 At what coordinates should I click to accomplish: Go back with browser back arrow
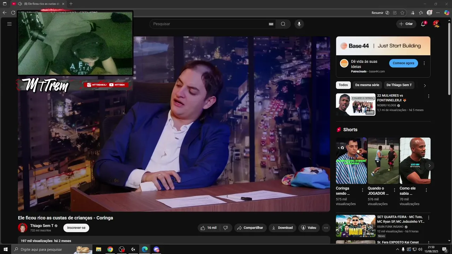(5, 13)
